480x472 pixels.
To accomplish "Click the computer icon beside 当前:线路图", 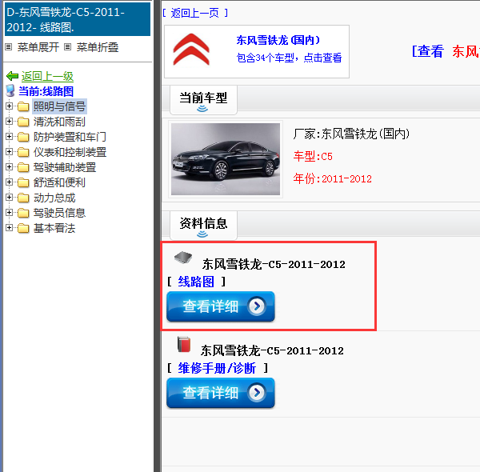I will pyautogui.click(x=10, y=91).
